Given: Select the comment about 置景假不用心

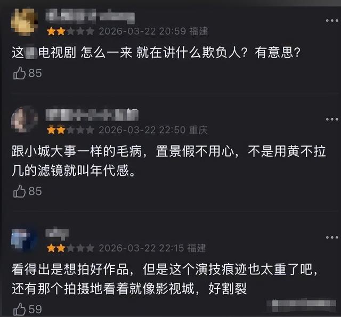Looking at the screenshot, I should [169, 161].
